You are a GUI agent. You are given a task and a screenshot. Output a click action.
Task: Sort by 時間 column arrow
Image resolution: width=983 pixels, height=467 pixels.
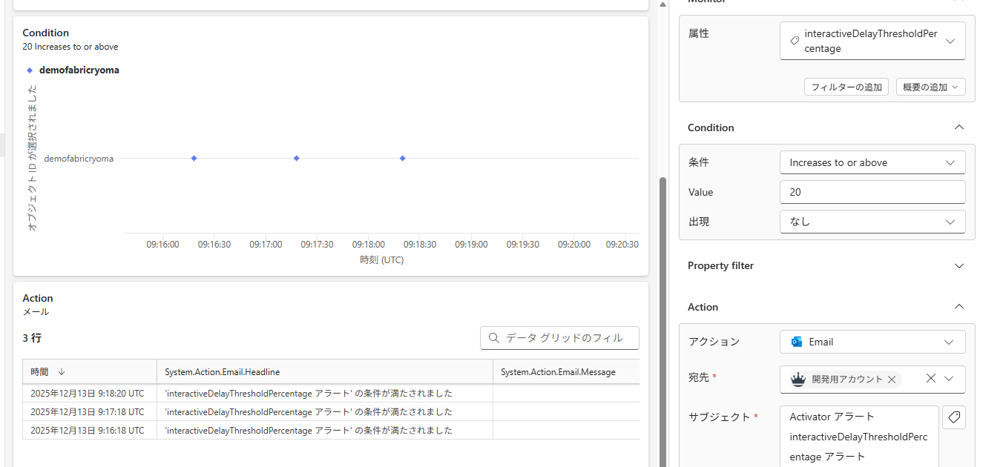point(62,372)
